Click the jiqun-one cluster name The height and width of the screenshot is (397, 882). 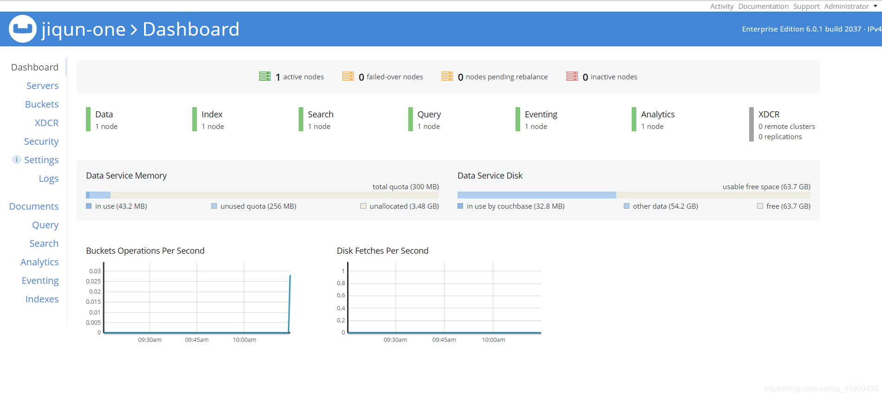(84, 29)
